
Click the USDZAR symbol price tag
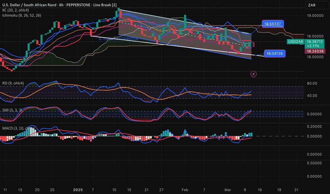coord(296,42)
